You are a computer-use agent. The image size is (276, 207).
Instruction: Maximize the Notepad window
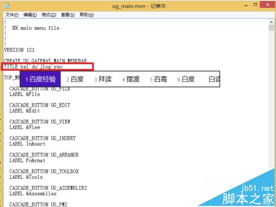coord(255,5)
